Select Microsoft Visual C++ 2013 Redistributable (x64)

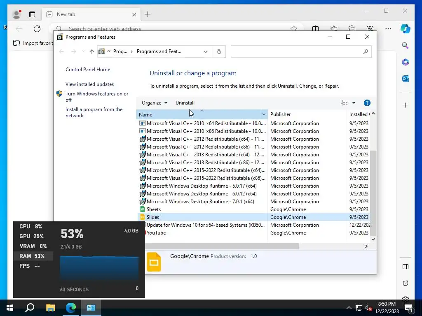pos(202,155)
